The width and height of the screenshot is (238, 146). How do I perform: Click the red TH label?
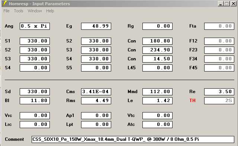click(x=193, y=101)
